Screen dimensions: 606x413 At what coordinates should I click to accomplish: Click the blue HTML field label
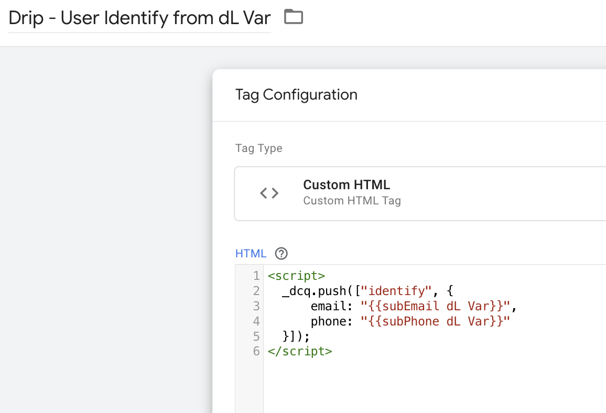click(x=251, y=254)
